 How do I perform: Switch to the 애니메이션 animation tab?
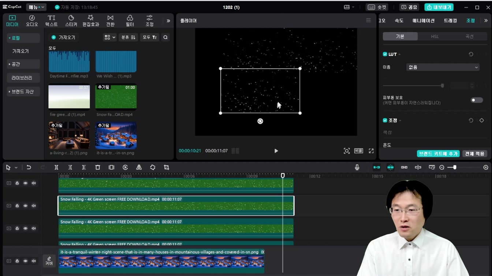424,20
